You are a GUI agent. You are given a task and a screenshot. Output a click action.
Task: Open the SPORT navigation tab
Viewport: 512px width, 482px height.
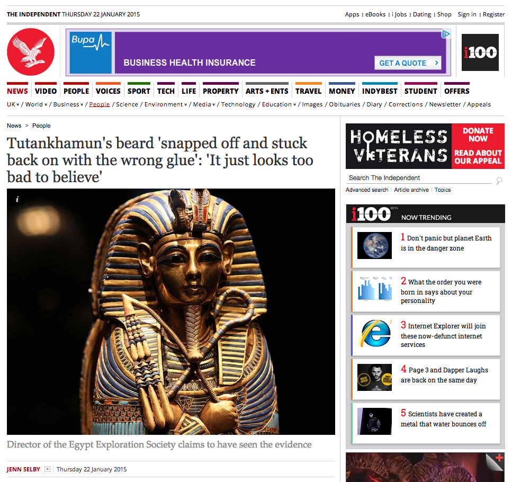[x=139, y=91]
